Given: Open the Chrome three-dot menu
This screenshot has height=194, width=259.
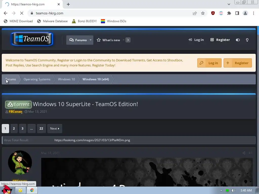Looking at the screenshot, I should [253, 13].
